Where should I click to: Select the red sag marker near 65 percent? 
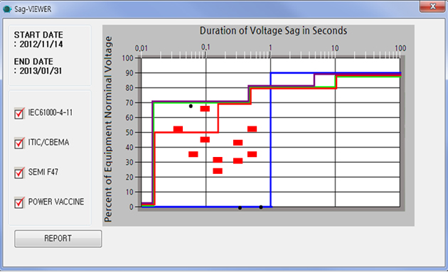point(205,109)
